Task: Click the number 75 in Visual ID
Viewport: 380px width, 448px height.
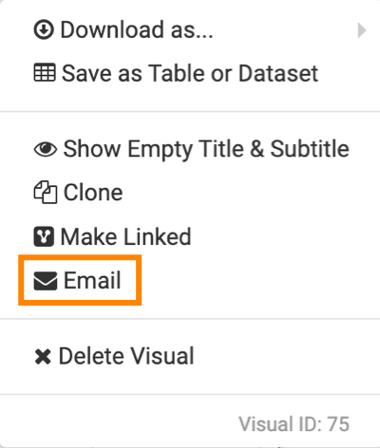Action: pos(338,424)
